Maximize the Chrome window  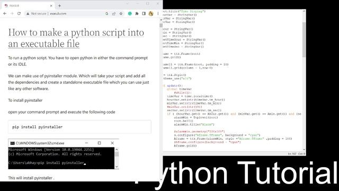tap(148, 4)
